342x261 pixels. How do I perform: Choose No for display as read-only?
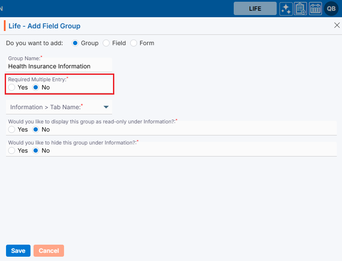pos(36,129)
